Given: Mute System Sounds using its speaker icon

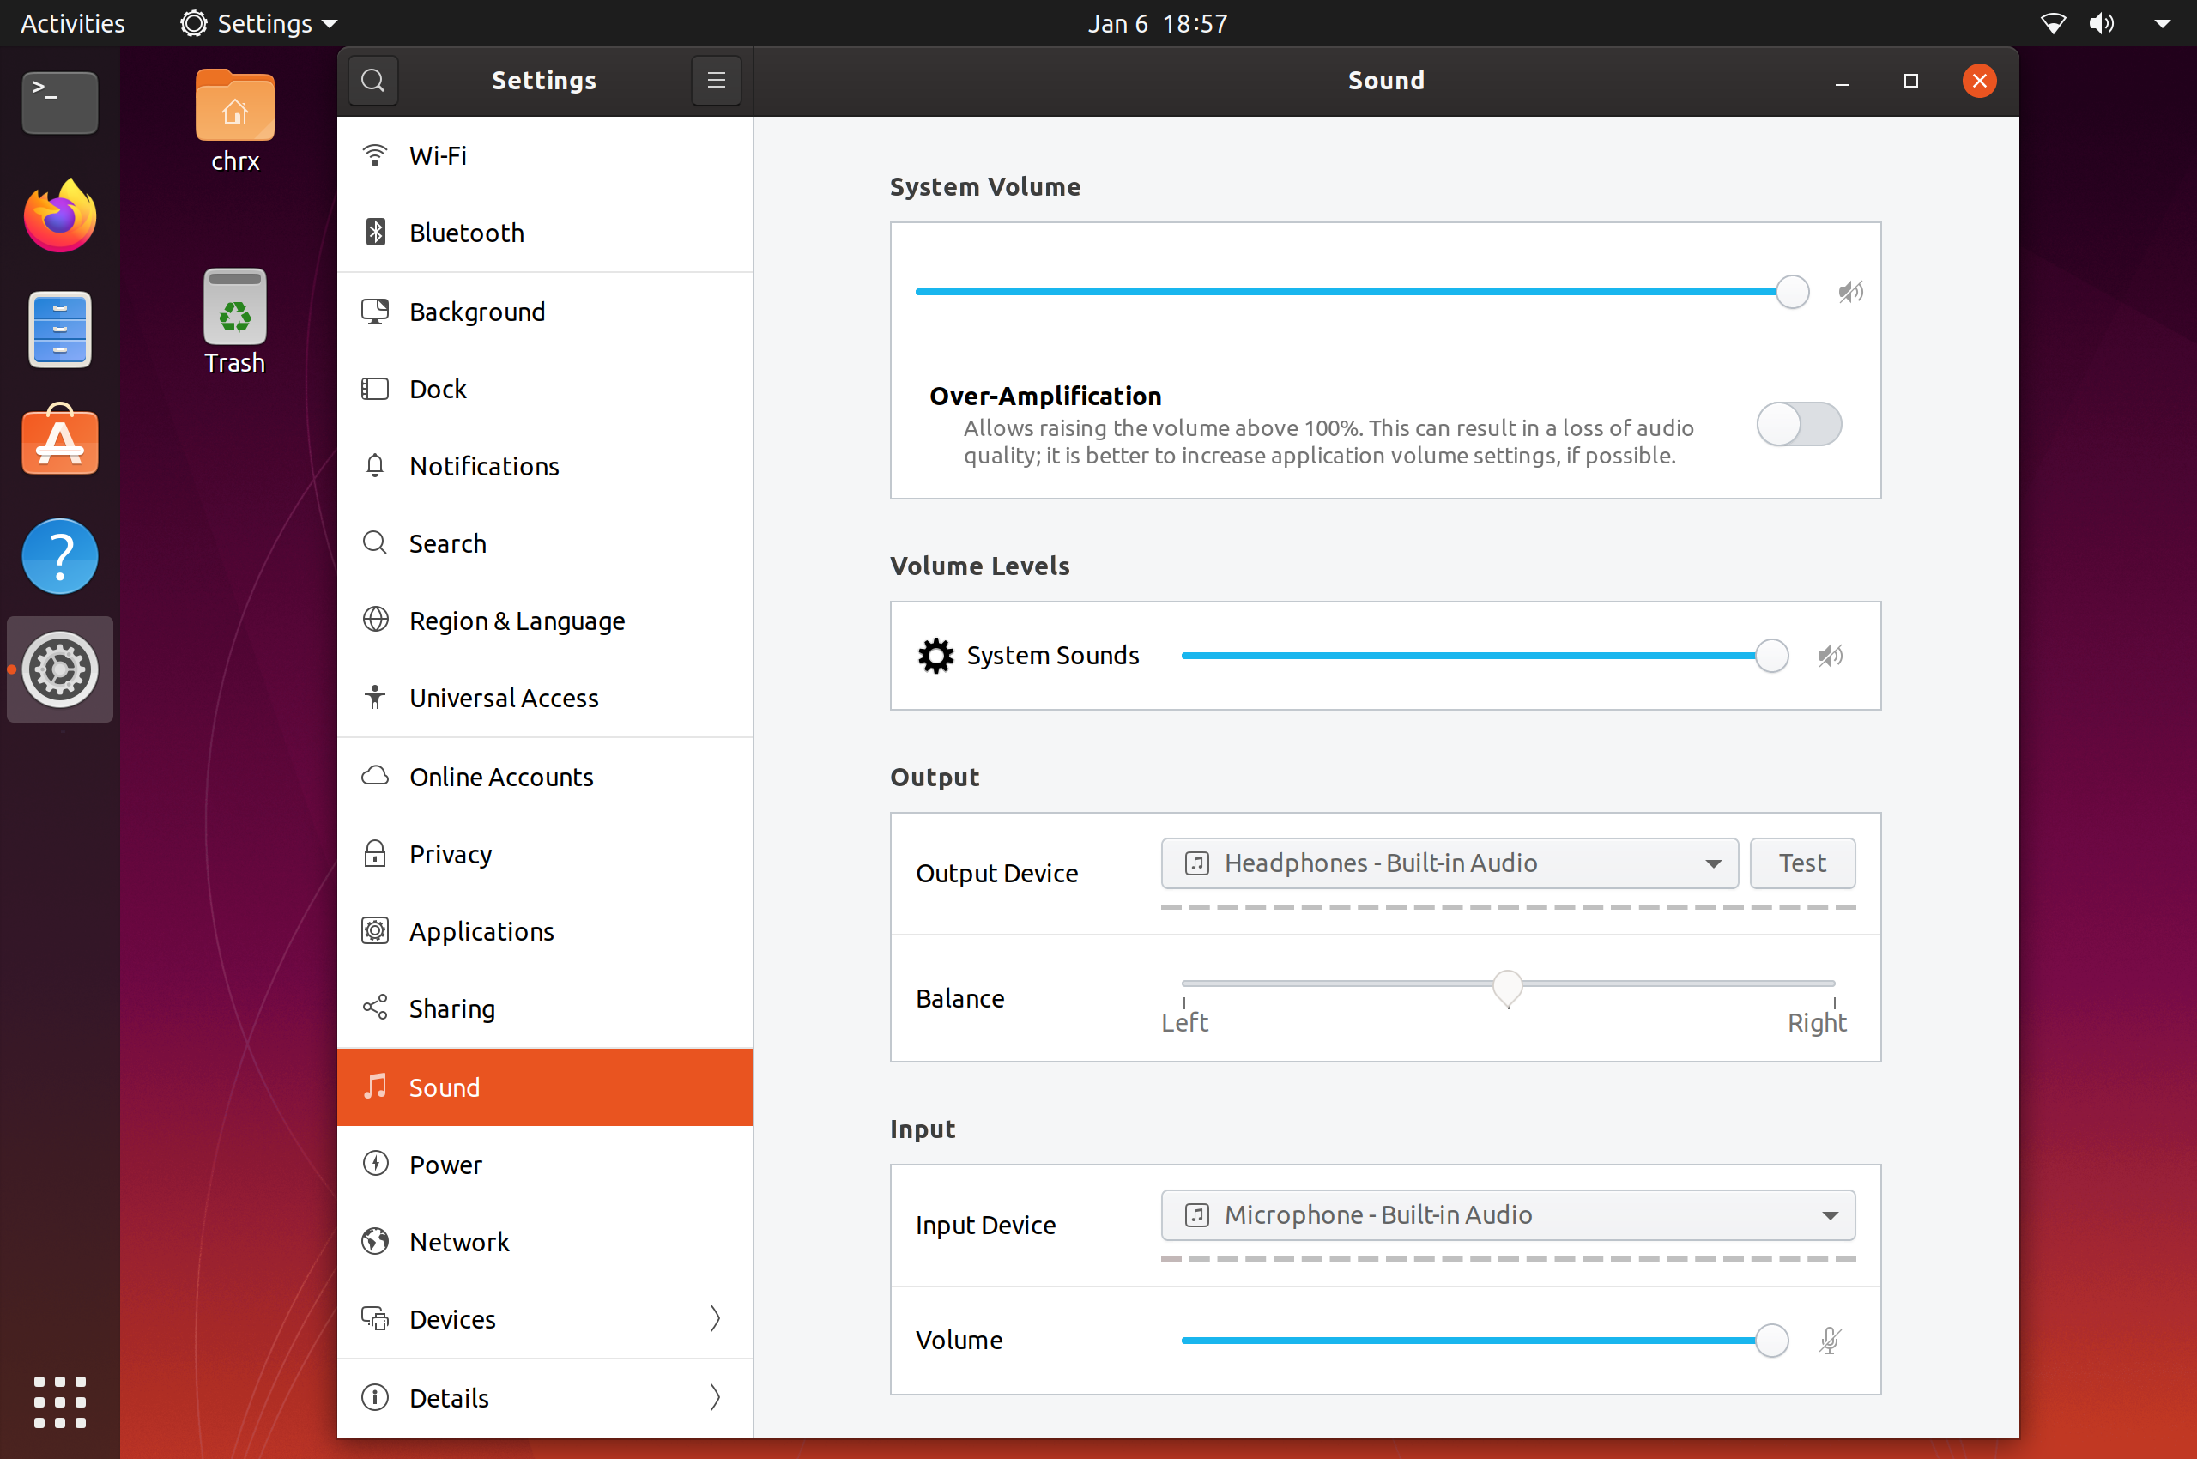Looking at the screenshot, I should [x=1830, y=656].
